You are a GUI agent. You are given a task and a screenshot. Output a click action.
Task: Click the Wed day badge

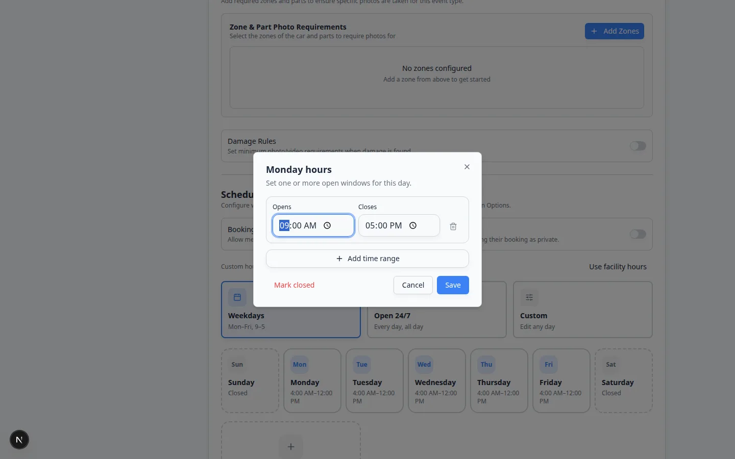[424, 365]
